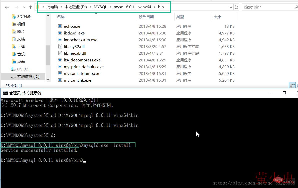Select 此电脑 in the address breadcrumb

52,7
